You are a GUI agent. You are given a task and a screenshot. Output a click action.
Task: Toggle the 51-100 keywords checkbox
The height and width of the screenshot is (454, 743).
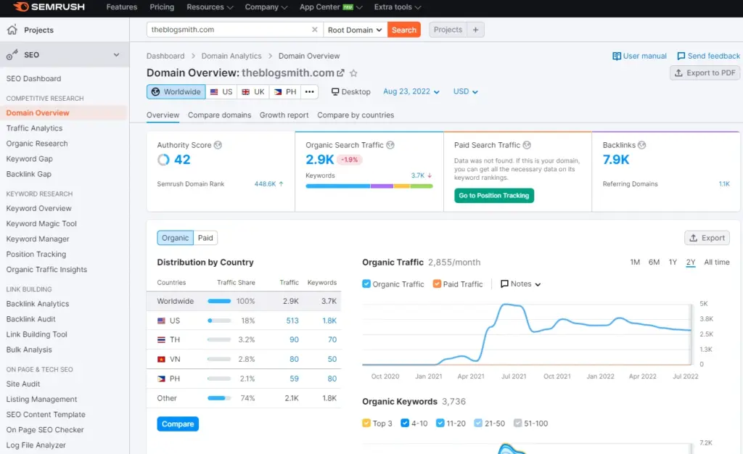click(517, 423)
